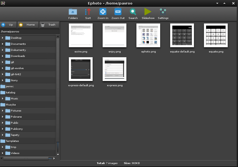Click the trash can icon
238x167 pixels.
[x=43, y=25]
